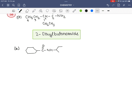Go back with the back arrow
The height and width of the screenshot is (99, 132).
coord(2,5)
